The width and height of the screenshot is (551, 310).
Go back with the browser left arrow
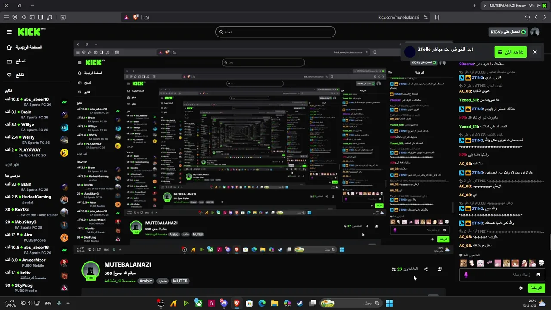click(536, 17)
